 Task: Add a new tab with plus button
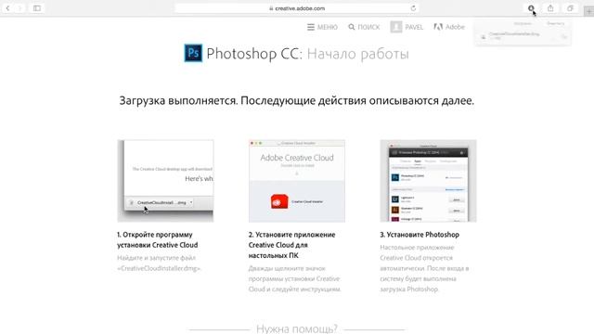coord(588,12)
